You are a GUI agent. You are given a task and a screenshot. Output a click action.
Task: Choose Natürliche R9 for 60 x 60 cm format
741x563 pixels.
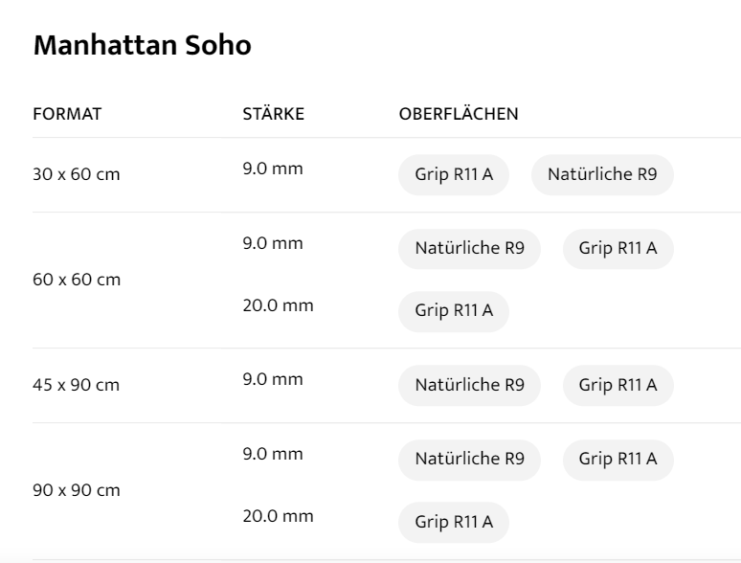pyautogui.click(x=469, y=249)
